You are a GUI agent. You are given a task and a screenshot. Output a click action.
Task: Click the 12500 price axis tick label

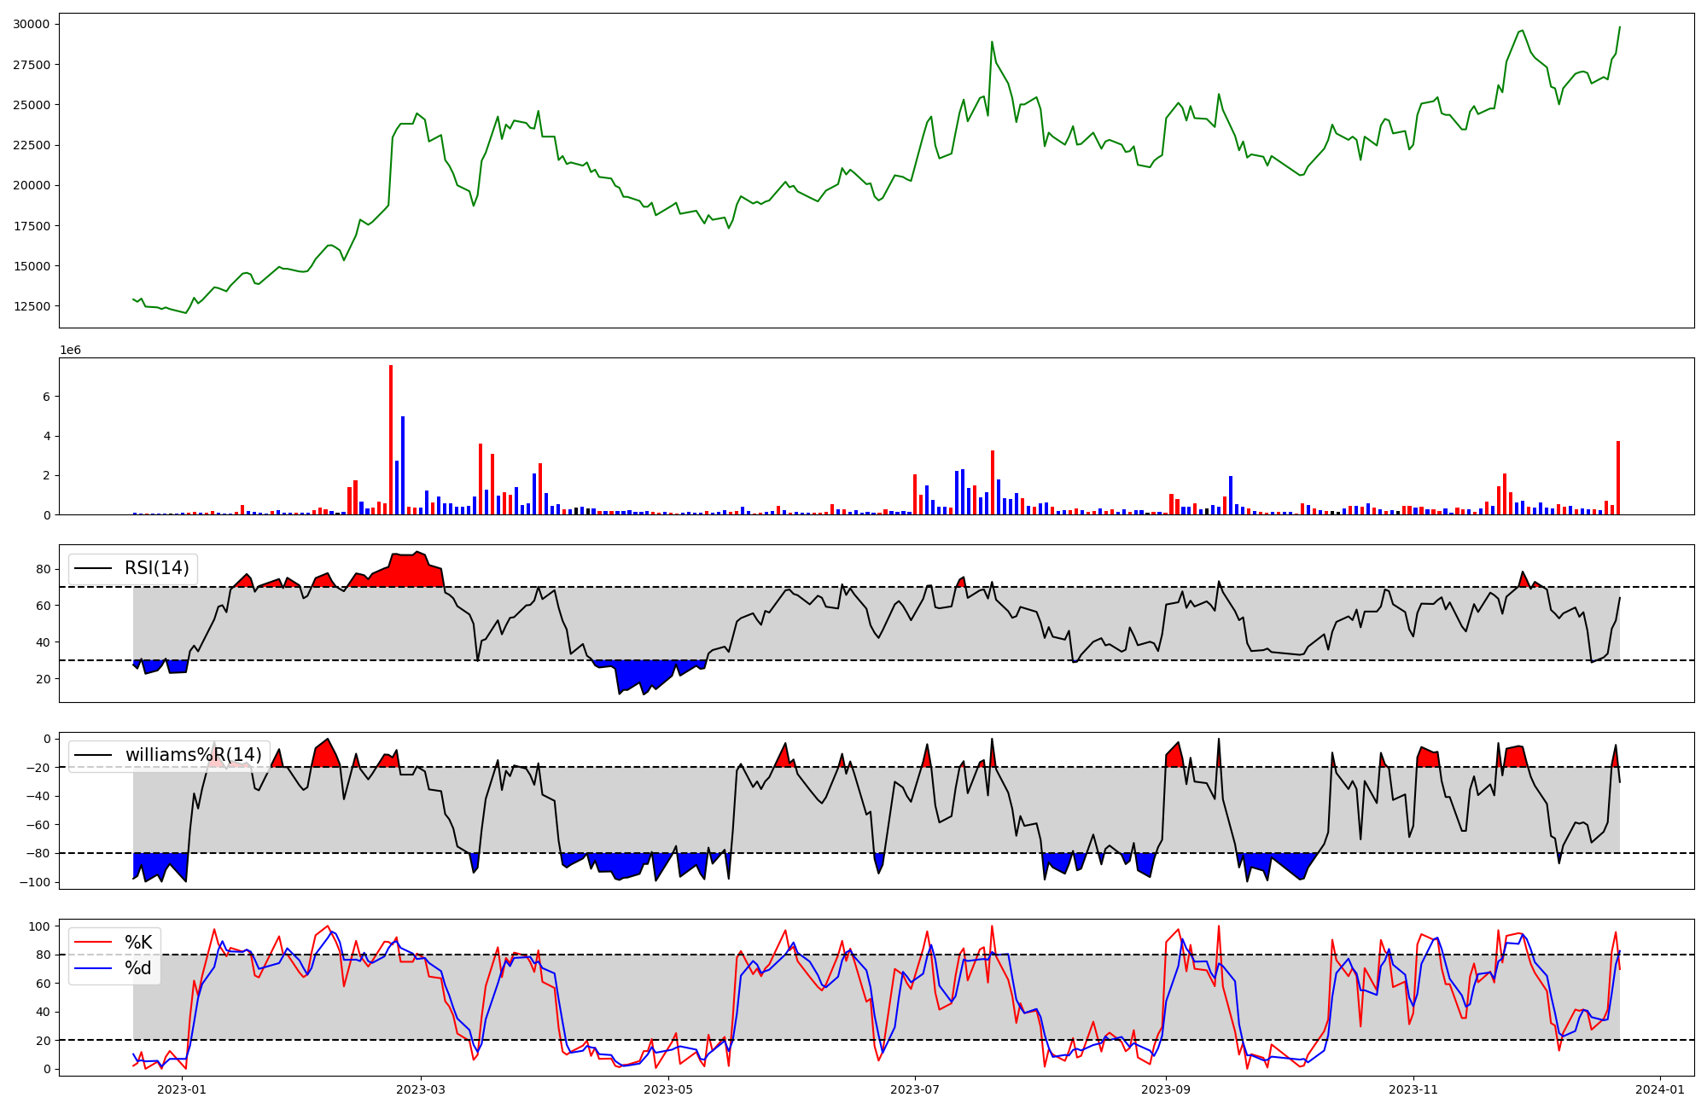(x=31, y=306)
